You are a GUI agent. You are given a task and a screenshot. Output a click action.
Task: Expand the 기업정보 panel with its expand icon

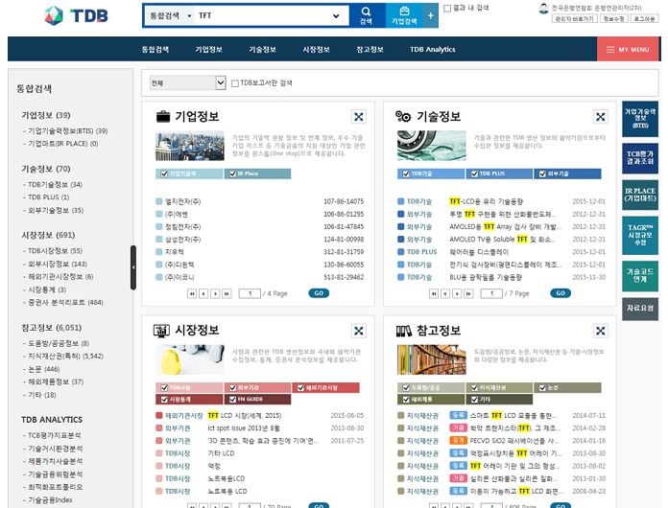[x=358, y=117]
